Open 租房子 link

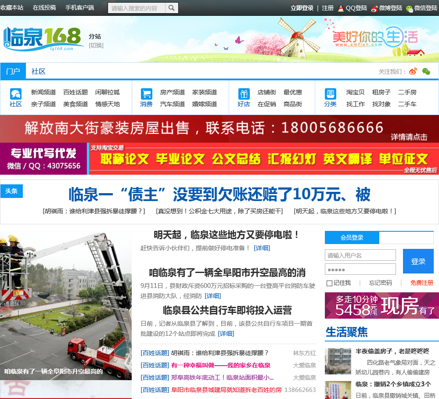[x=381, y=92]
